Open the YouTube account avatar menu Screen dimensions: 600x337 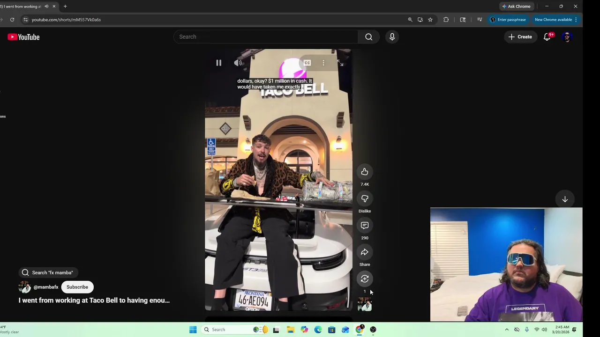pyautogui.click(x=567, y=37)
